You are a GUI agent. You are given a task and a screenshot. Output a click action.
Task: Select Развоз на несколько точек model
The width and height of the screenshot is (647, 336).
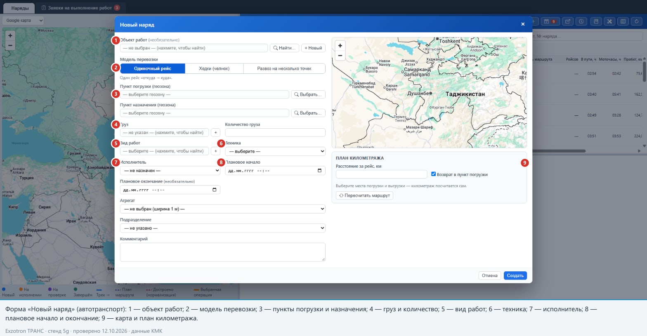tap(284, 68)
